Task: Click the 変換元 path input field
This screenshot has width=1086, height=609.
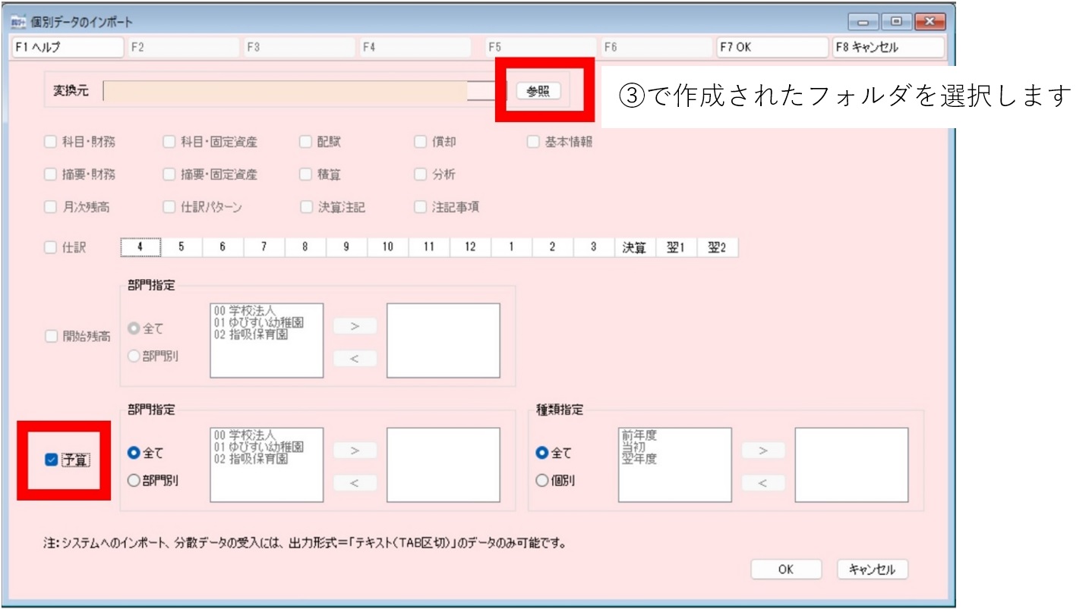Action: click(x=286, y=91)
